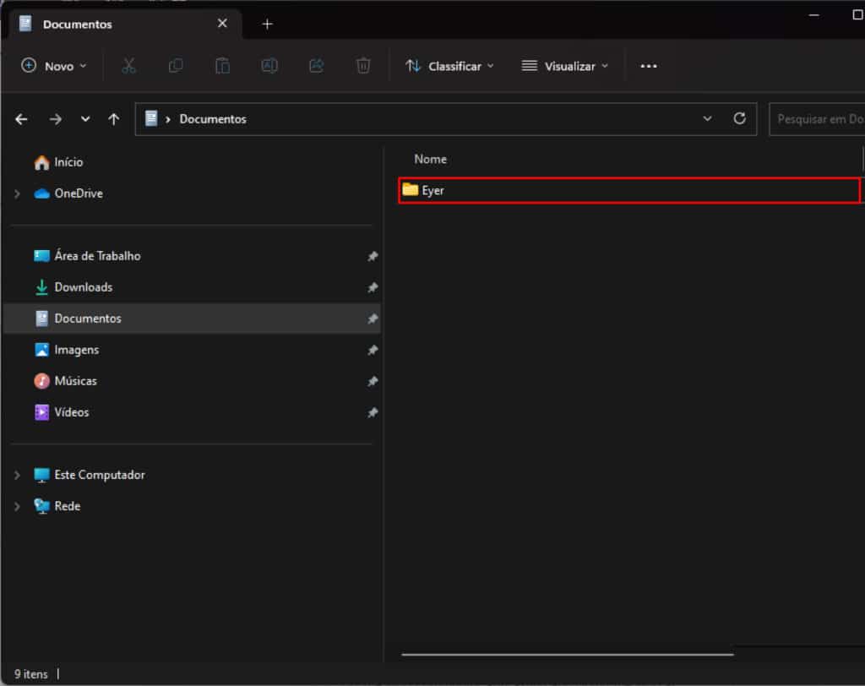865x686 pixels.
Task: Open Downloads in the sidebar
Action: [84, 287]
